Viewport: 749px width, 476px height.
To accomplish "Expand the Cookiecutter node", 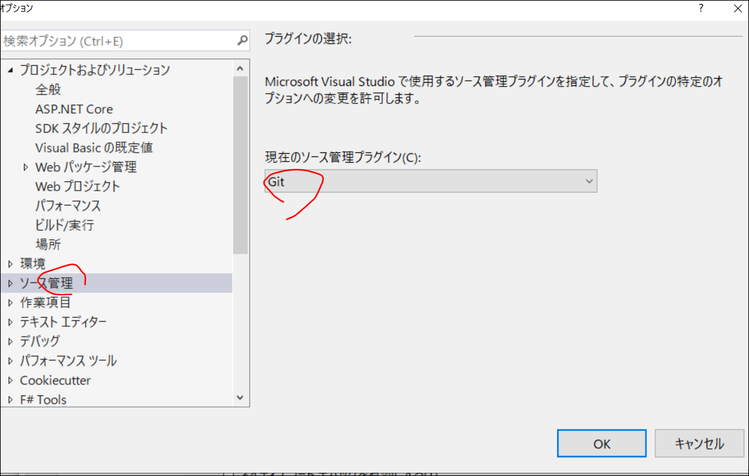I will pyautogui.click(x=10, y=380).
